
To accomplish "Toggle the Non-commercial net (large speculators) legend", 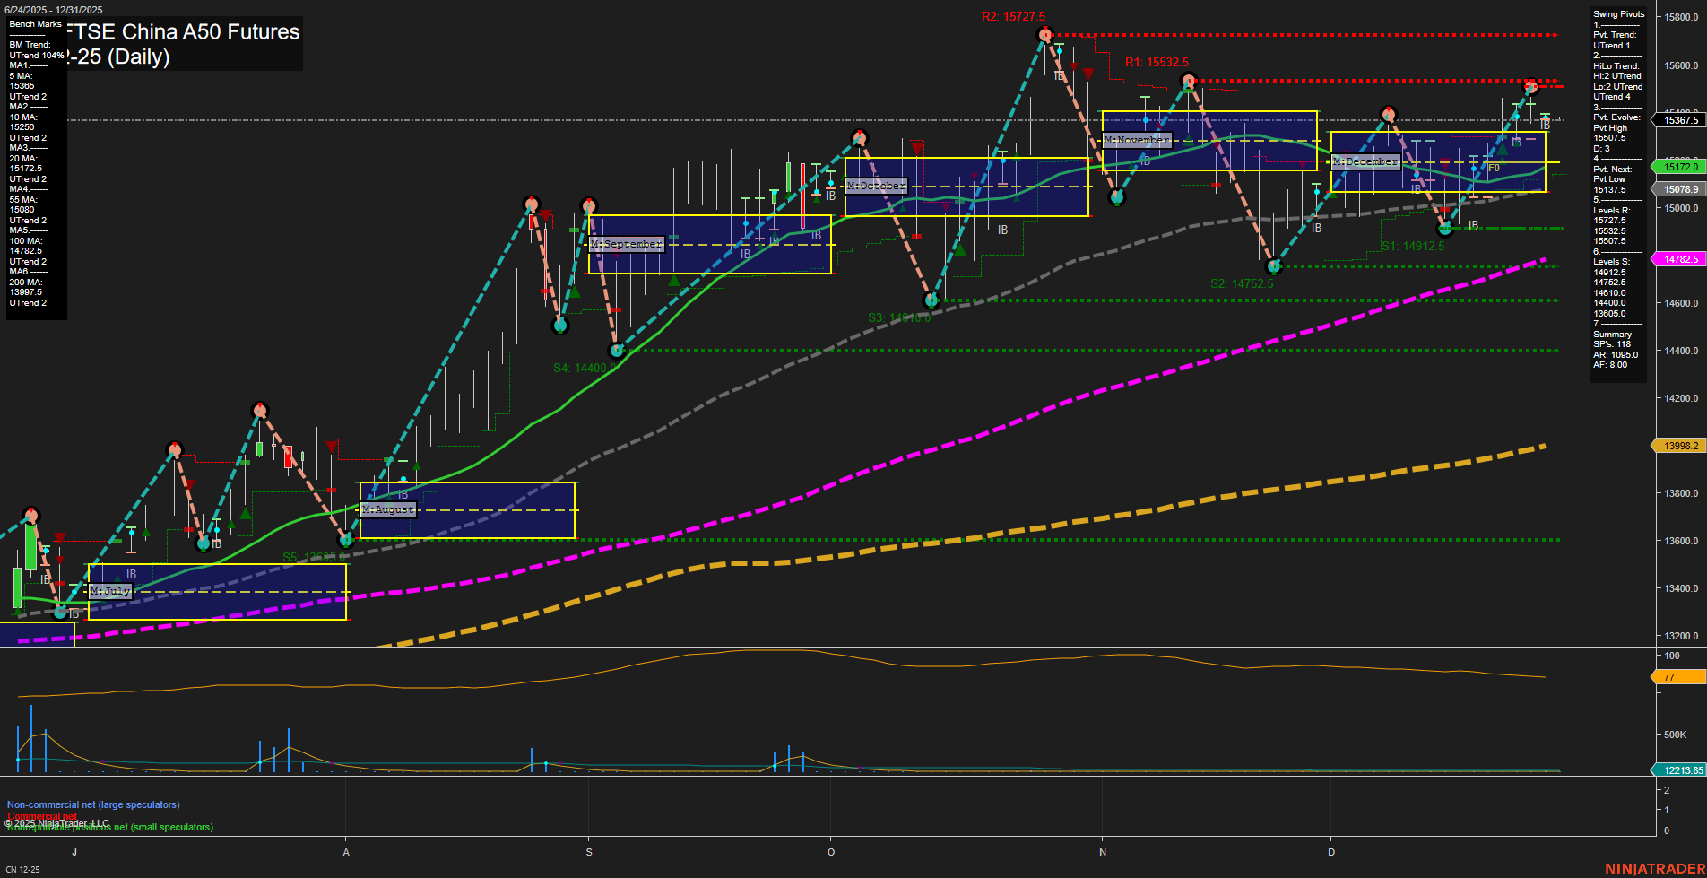I will pos(92,804).
